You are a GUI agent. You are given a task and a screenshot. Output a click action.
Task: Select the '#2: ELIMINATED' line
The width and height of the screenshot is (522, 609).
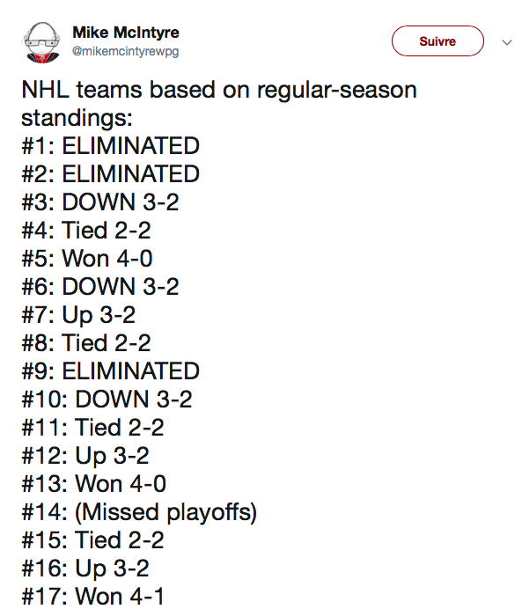tap(111, 174)
